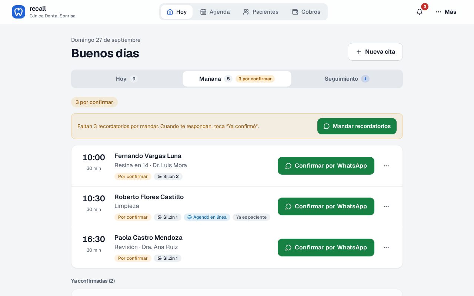The height and width of the screenshot is (296, 474).
Task: Click the 16:30 appointment time
Action: point(94,239)
